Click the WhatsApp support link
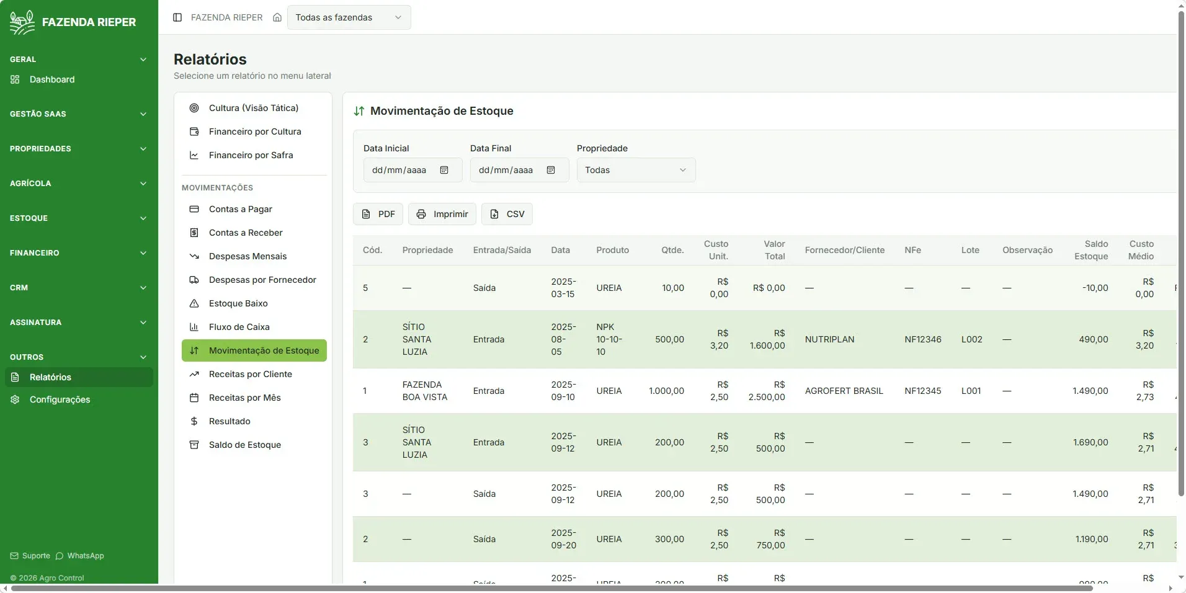1186x593 pixels. tap(80, 556)
